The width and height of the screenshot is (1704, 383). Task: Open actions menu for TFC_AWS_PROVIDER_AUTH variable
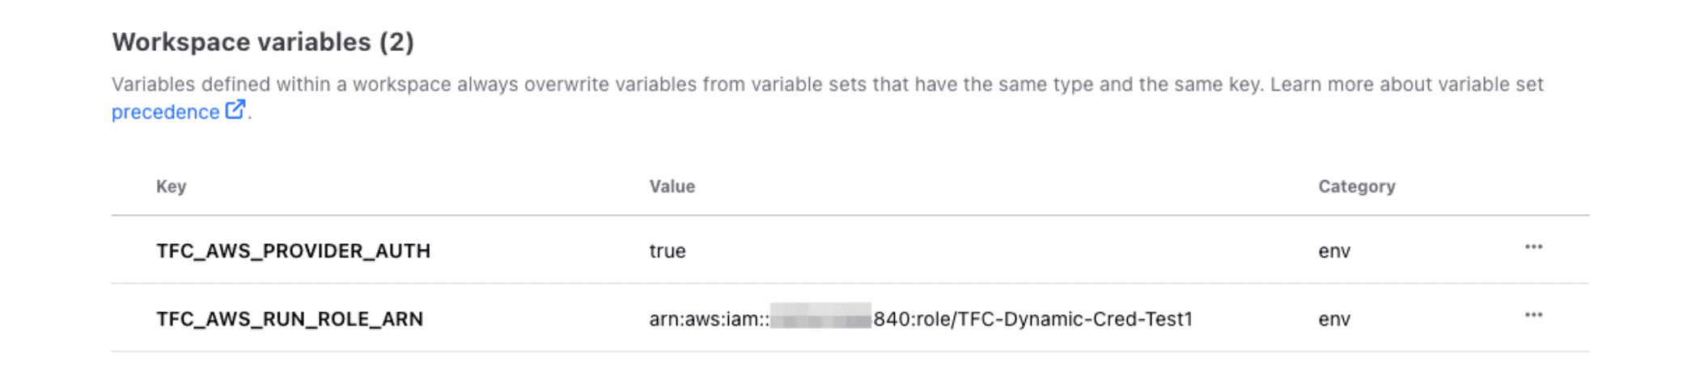pos(1533,247)
